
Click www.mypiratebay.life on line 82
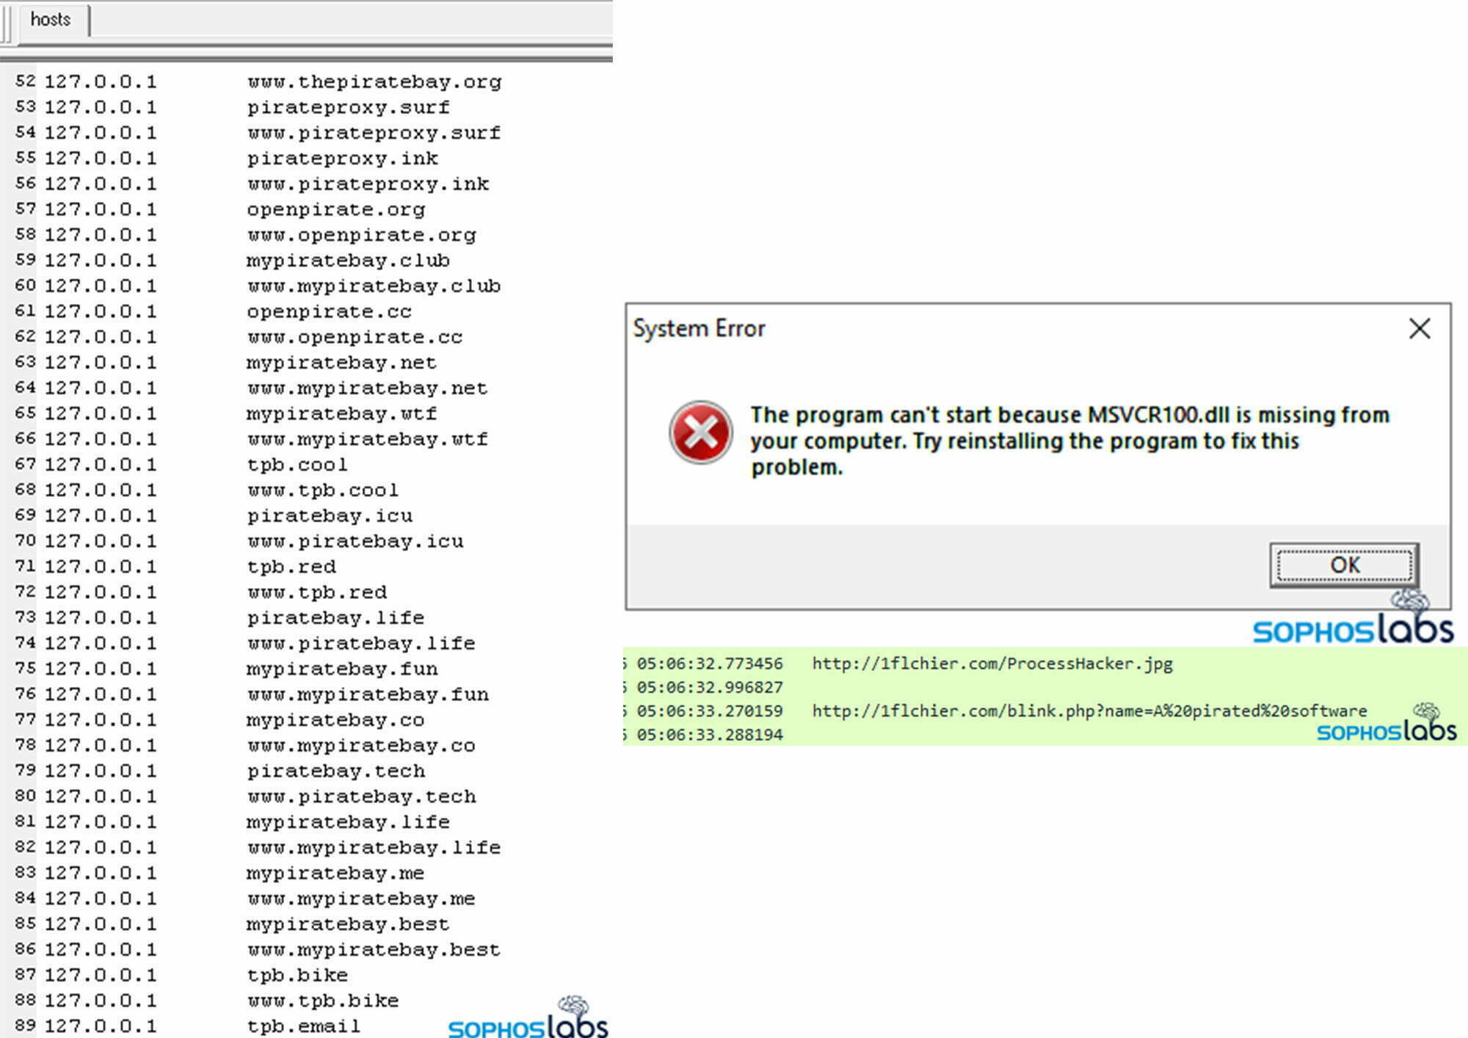point(374,847)
